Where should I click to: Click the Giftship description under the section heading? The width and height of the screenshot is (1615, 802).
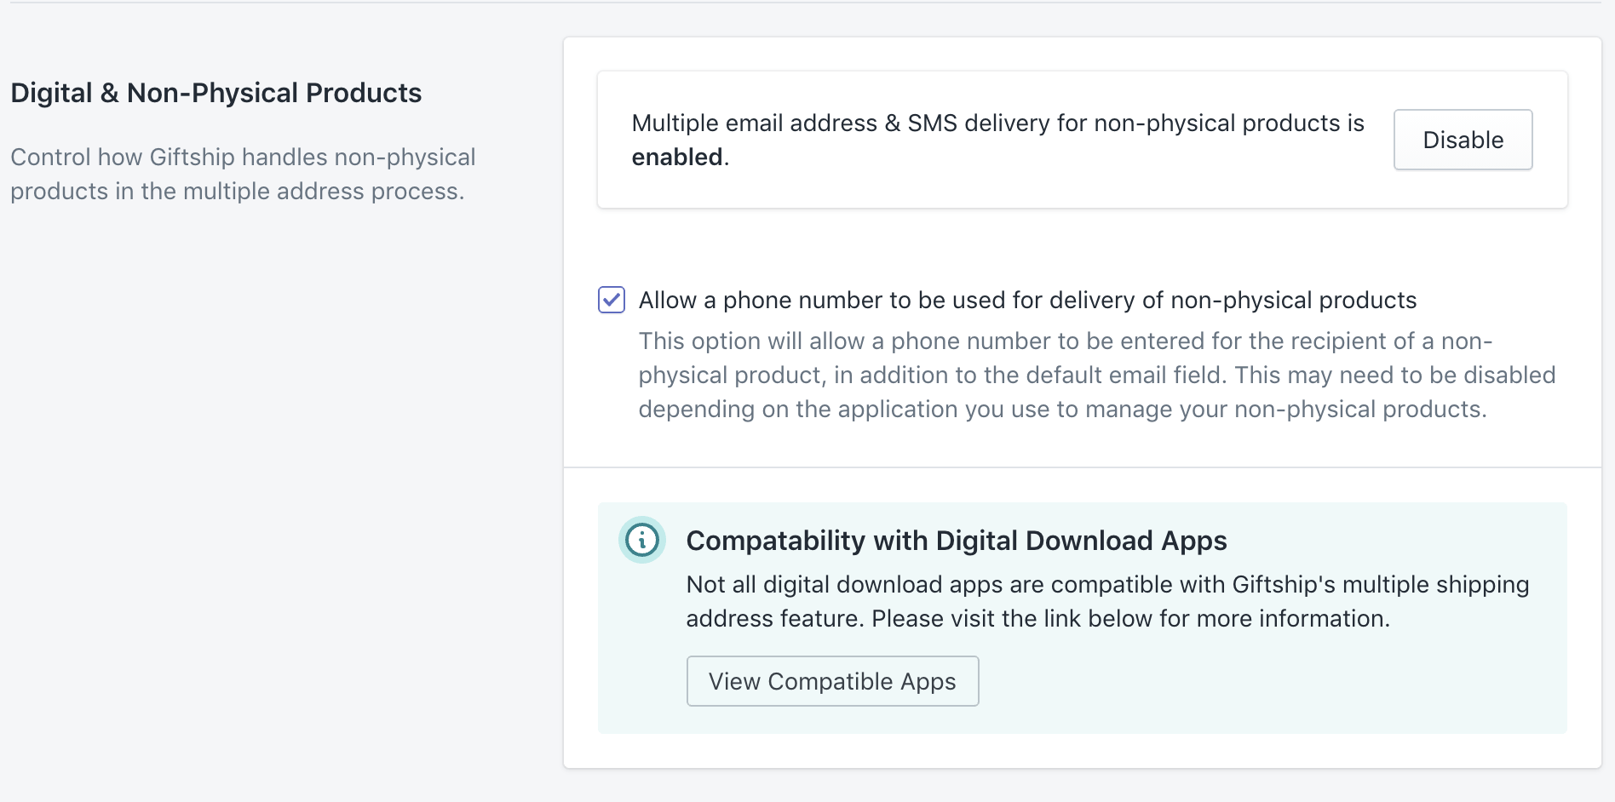click(x=242, y=174)
